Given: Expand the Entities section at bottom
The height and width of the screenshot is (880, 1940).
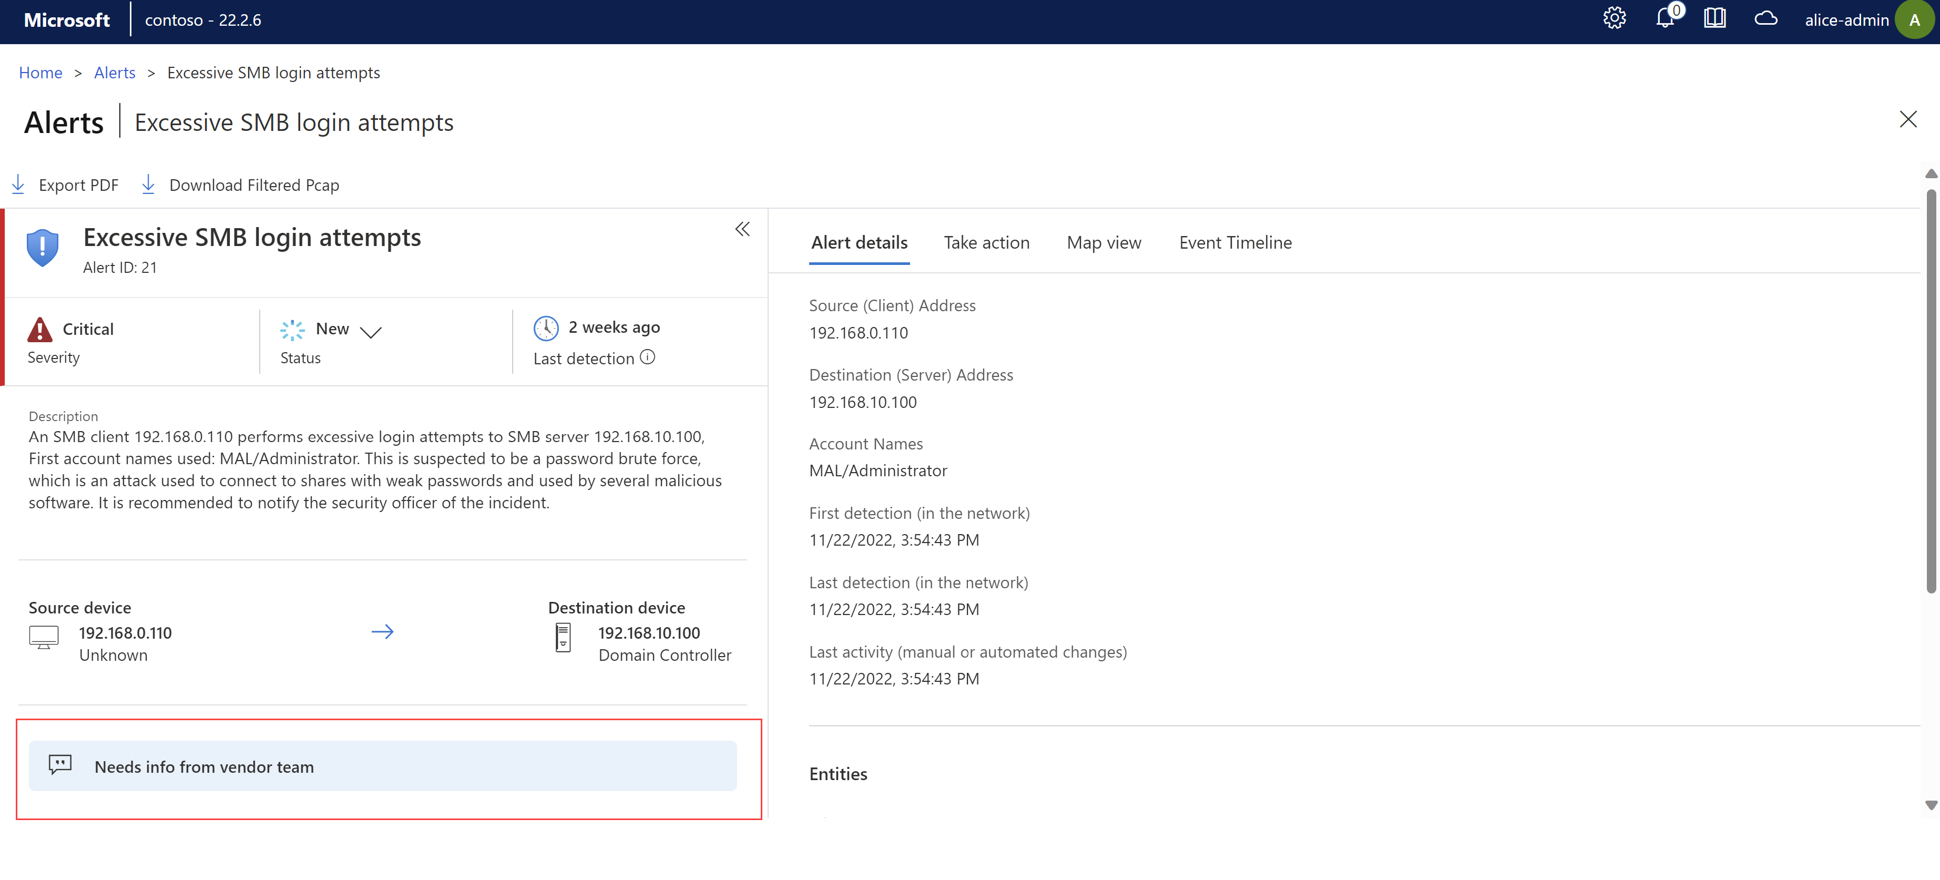Looking at the screenshot, I should point(840,772).
